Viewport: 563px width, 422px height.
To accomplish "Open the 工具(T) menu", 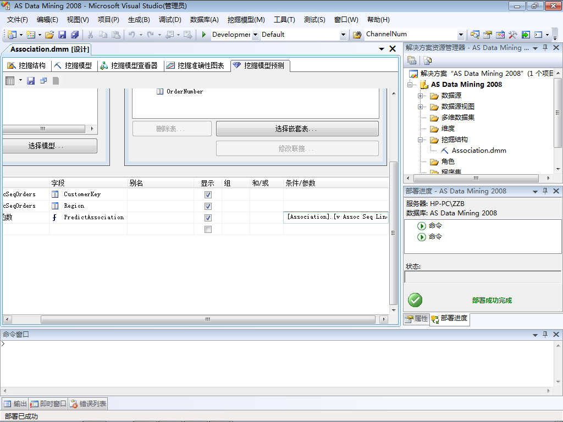I will [x=284, y=20].
